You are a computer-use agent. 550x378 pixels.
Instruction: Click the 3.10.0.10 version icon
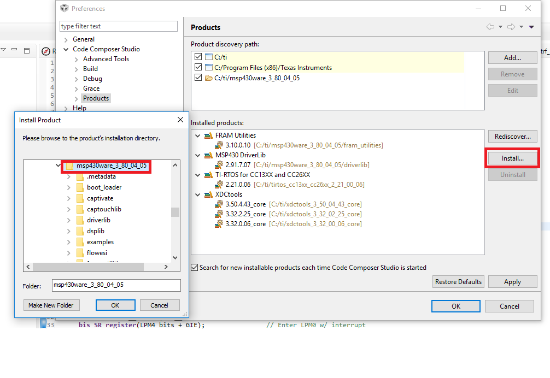click(x=219, y=145)
